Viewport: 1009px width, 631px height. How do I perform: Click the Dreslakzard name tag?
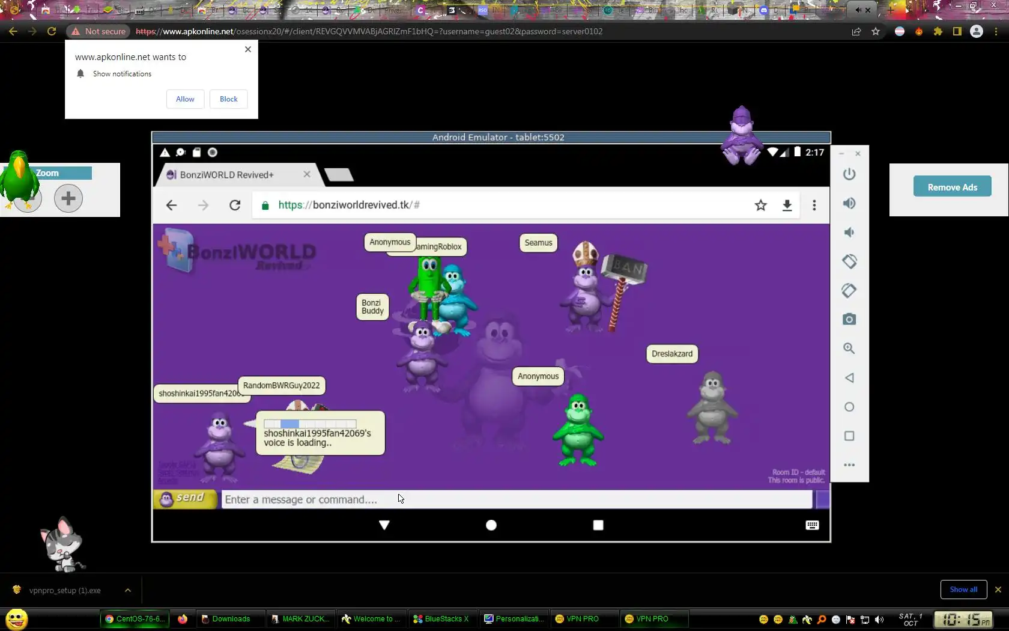coord(672,354)
